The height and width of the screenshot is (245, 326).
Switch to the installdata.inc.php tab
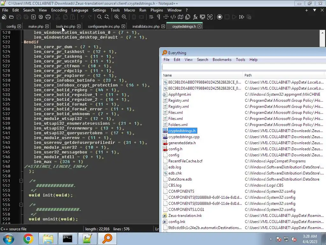[x=146, y=26]
